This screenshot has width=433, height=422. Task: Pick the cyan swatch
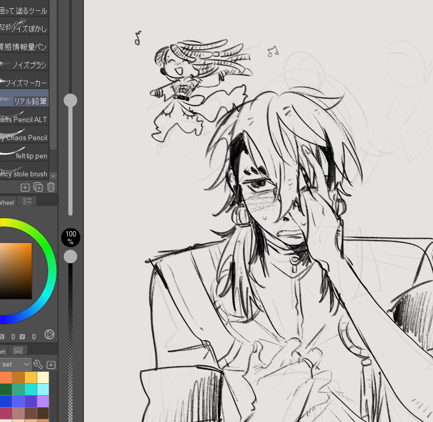point(31,389)
